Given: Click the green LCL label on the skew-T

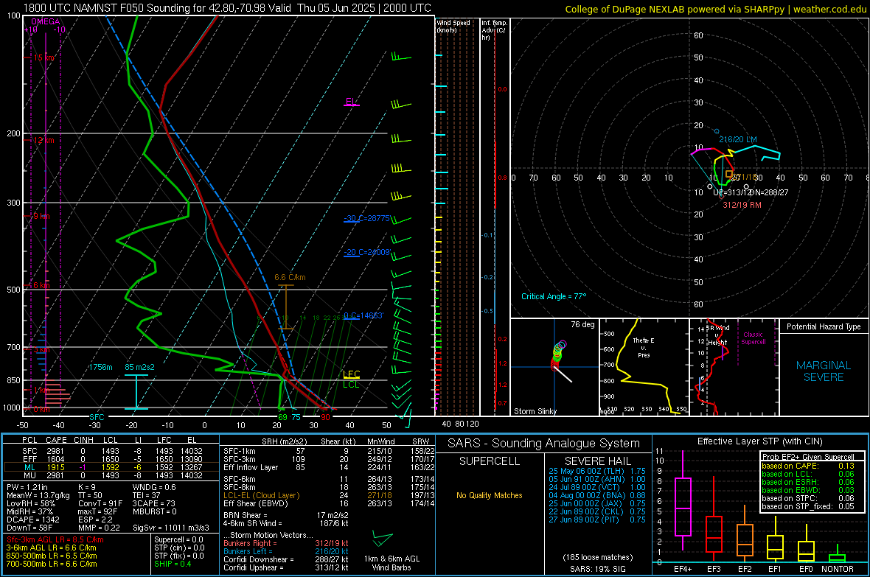Looking at the screenshot, I should pyautogui.click(x=351, y=384).
